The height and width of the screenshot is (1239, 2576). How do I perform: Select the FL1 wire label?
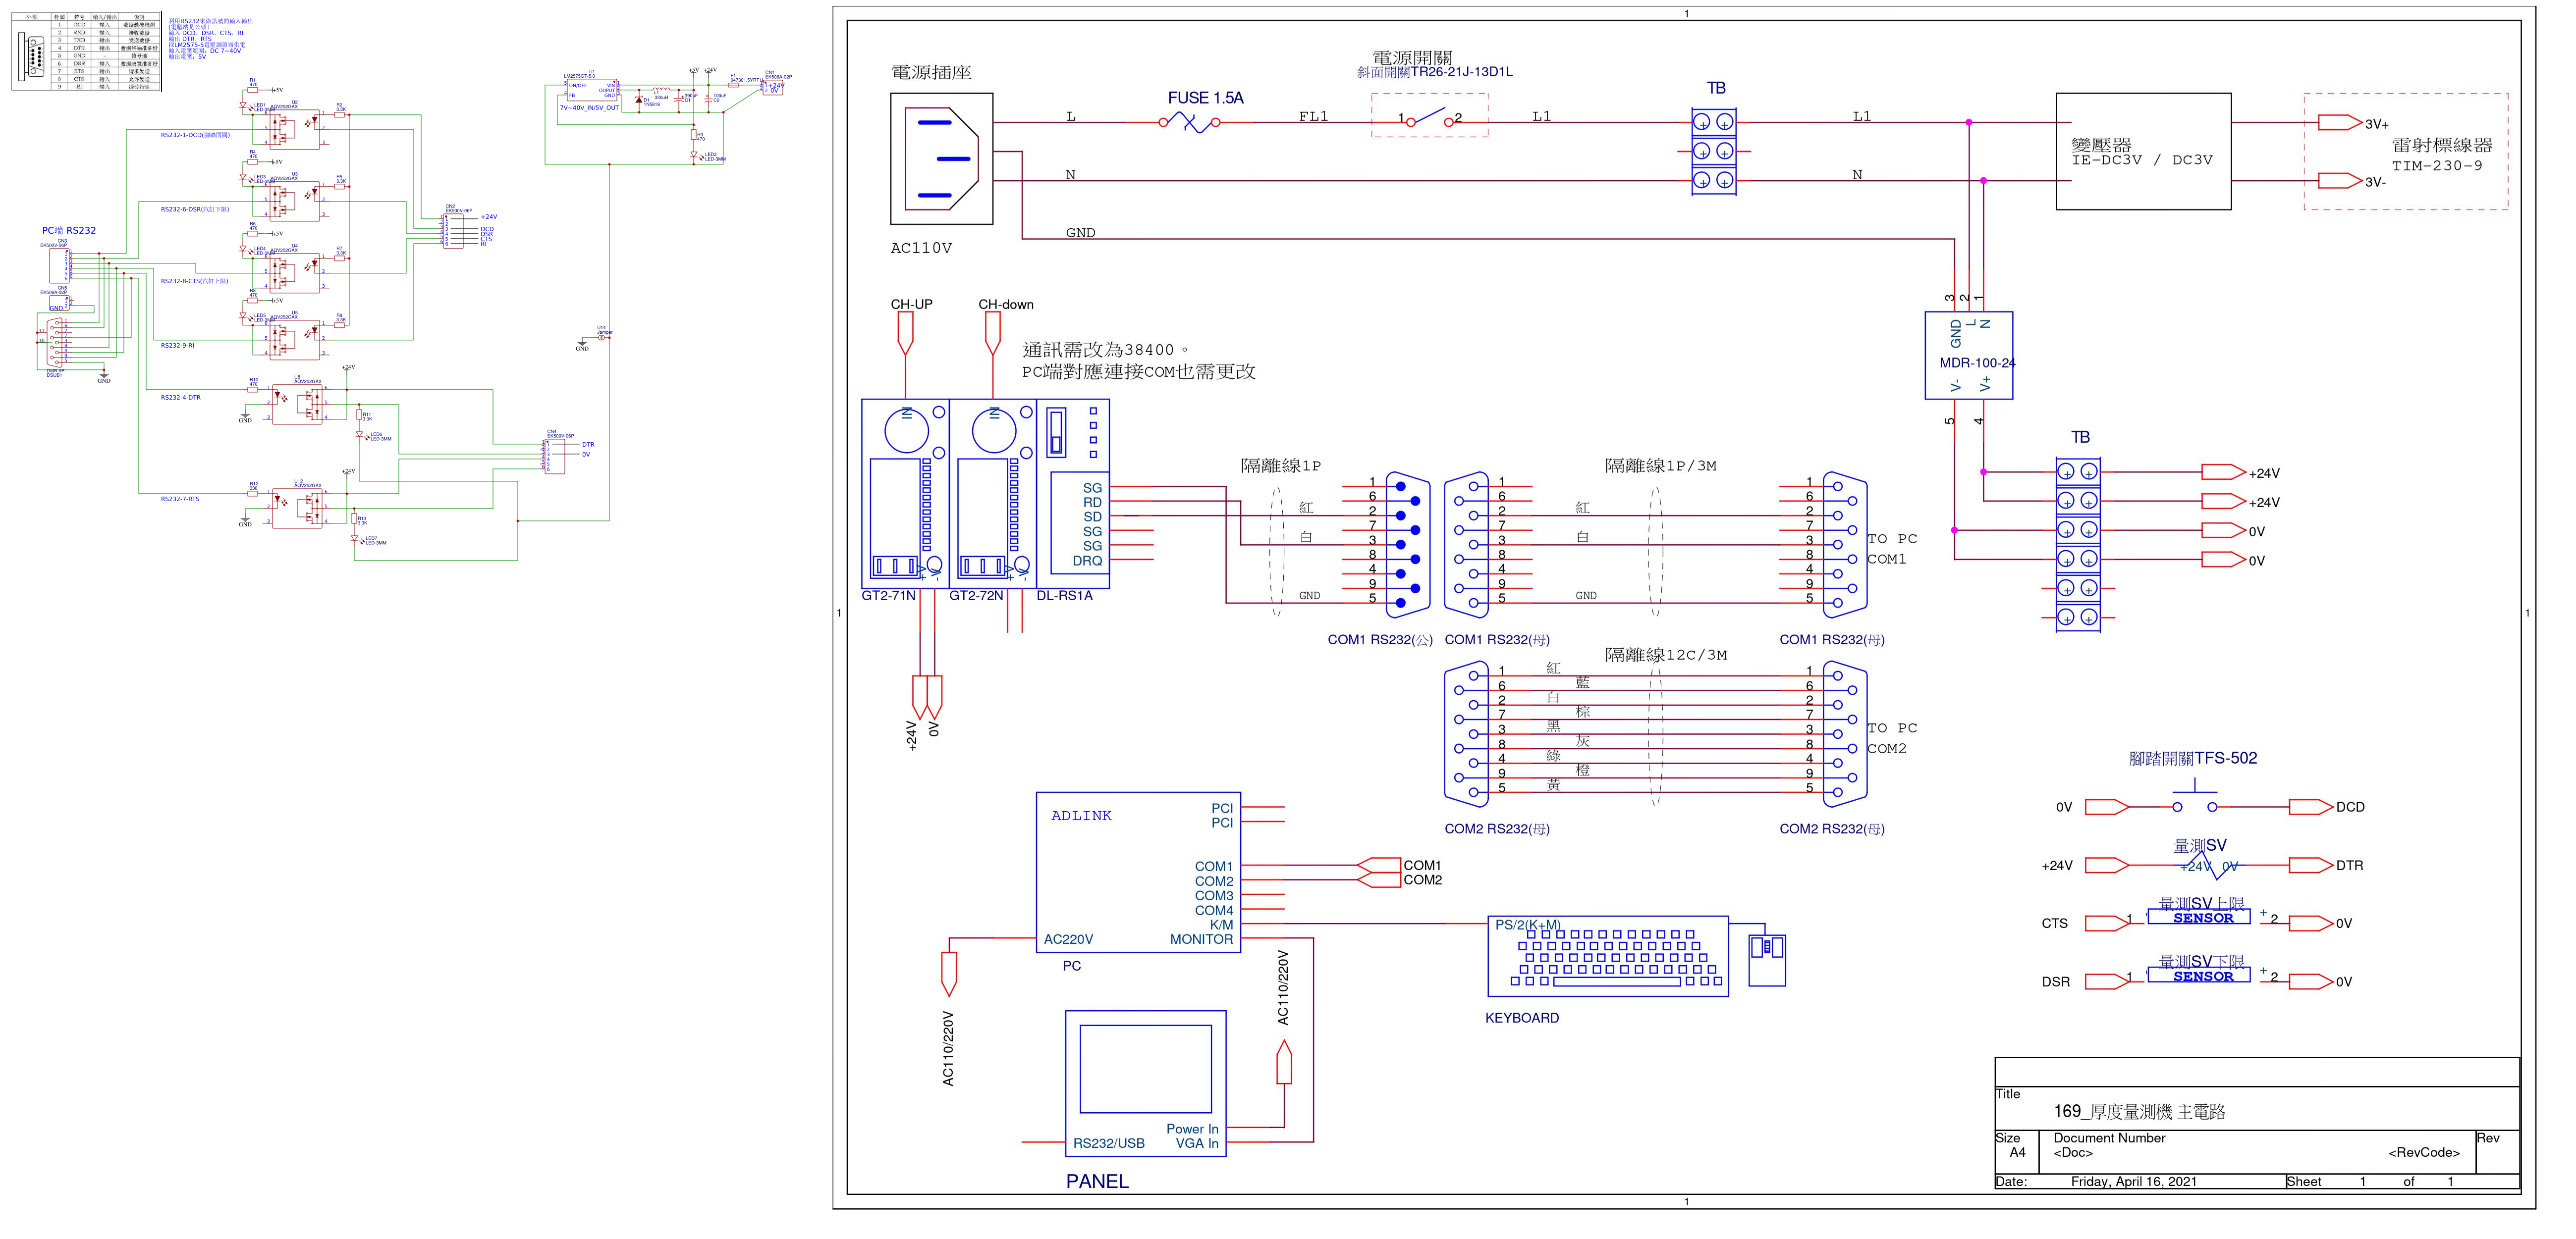[x=1313, y=117]
